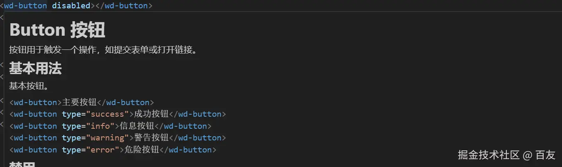Click the description text 按钮用于触发一个操作
The width and height of the screenshot is (562, 167).
click(x=103, y=50)
